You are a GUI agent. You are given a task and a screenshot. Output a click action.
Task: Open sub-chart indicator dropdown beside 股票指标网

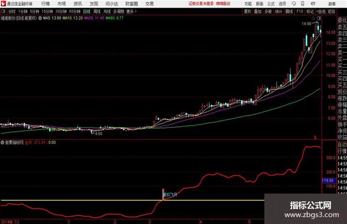click(3, 143)
